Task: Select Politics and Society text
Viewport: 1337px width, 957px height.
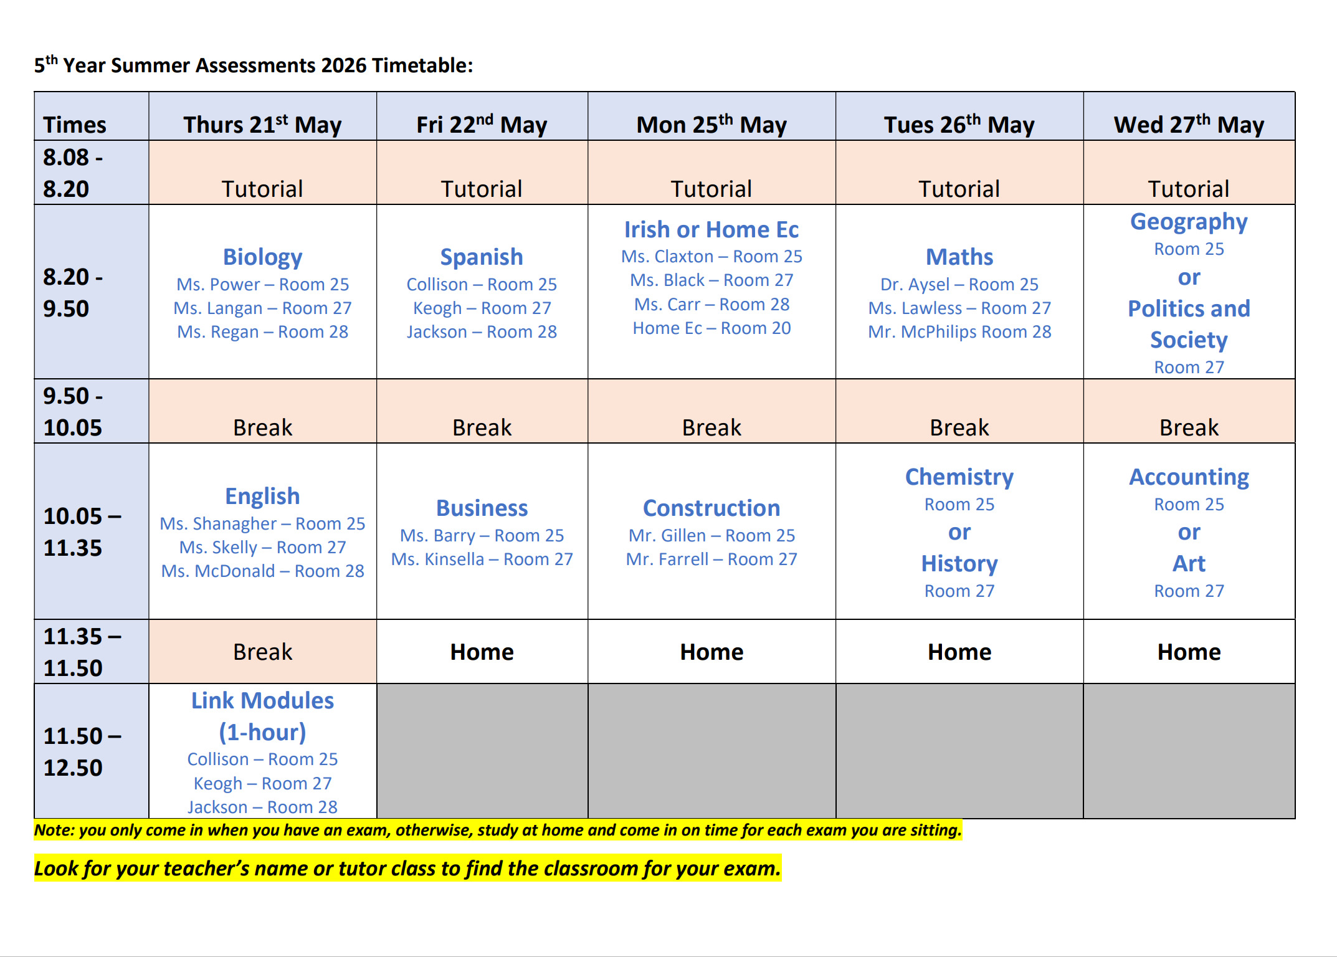Action: tap(1189, 324)
